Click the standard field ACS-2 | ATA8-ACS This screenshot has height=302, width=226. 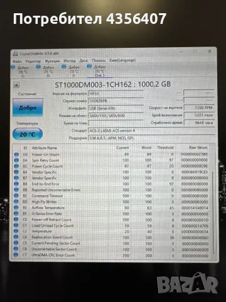click(151, 130)
